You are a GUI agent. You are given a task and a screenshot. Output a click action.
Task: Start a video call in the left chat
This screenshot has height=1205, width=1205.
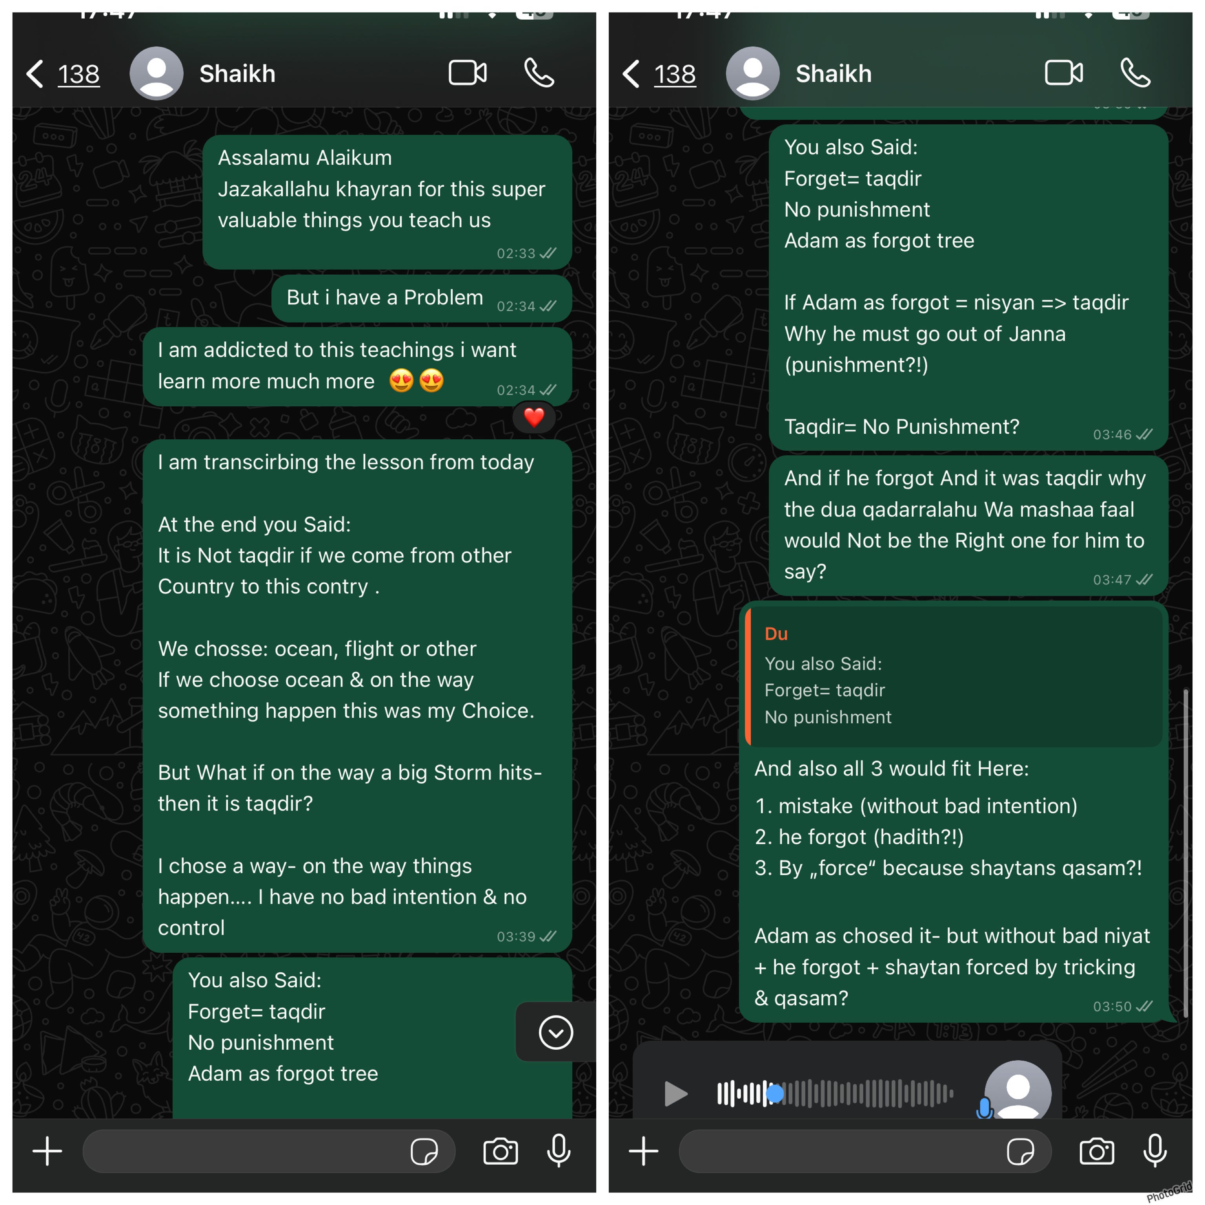[467, 73]
